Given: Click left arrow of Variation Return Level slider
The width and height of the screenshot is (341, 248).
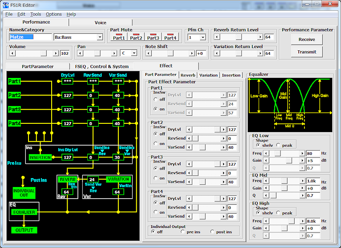Looking at the screenshot, I should click(x=217, y=53).
